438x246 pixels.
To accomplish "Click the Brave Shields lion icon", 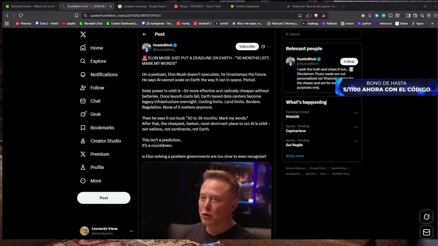I will [316, 15].
